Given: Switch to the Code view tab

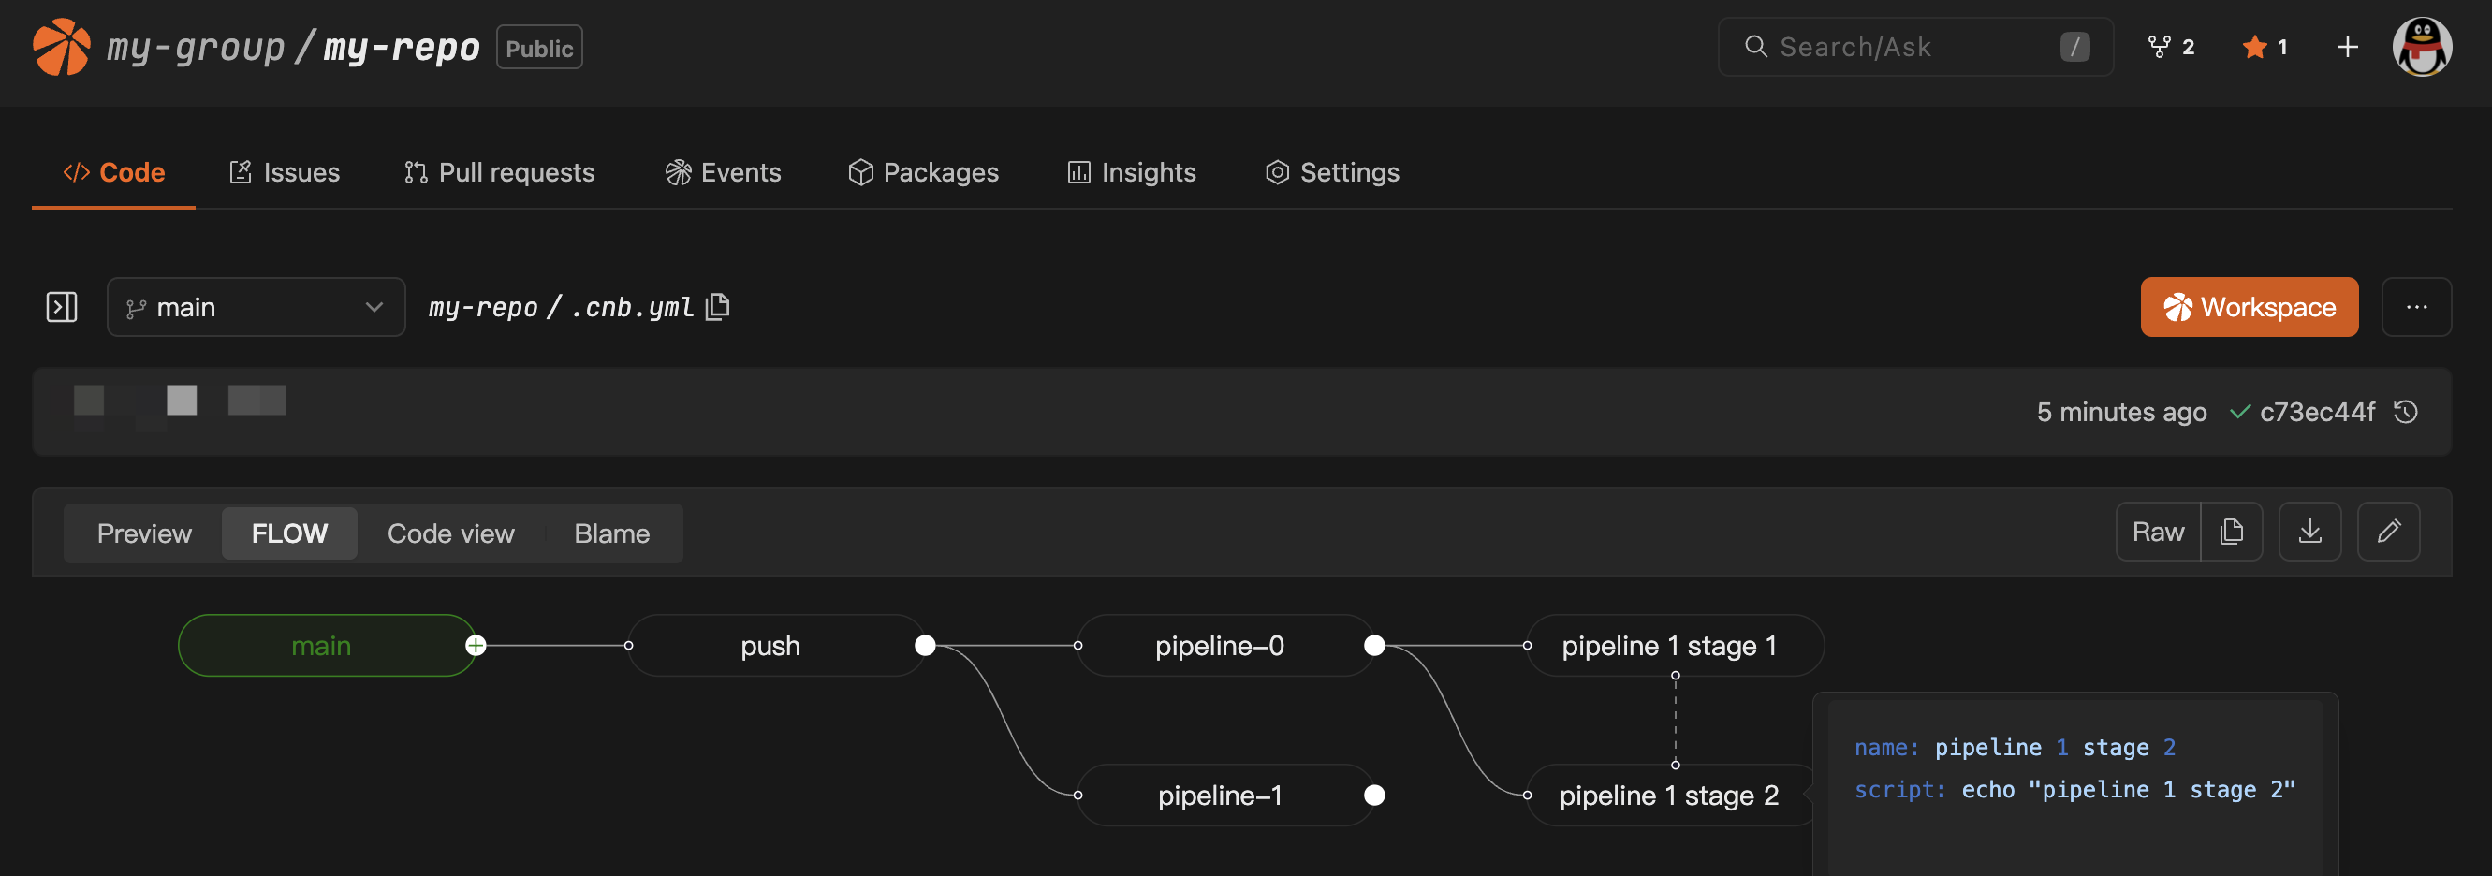Looking at the screenshot, I should coord(450,533).
